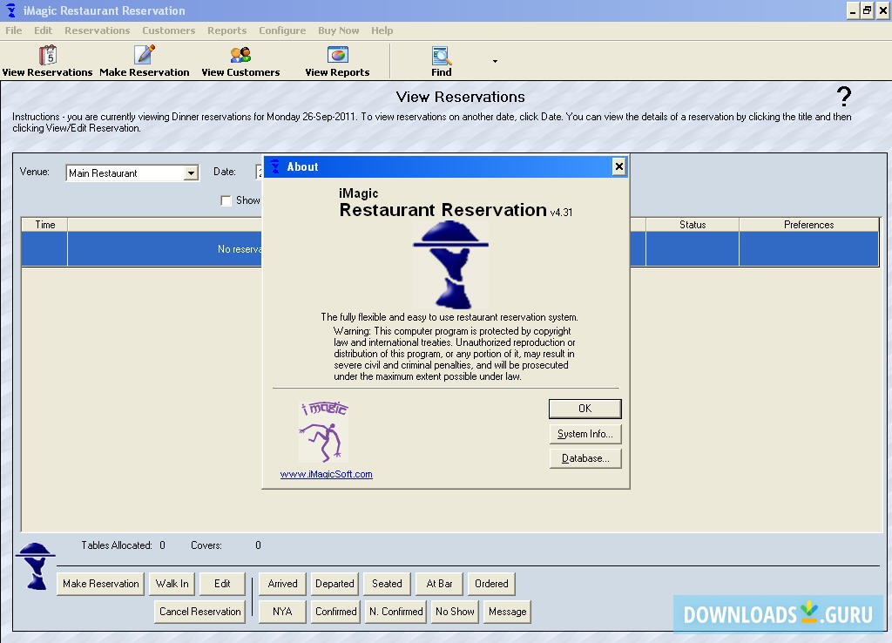This screenshot has height=643, width=892.
Task: Open the Reservations menu
Action: [x=97, y=30]
